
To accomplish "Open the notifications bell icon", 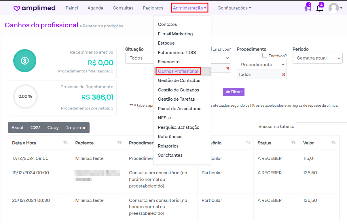I will (320, 8).
